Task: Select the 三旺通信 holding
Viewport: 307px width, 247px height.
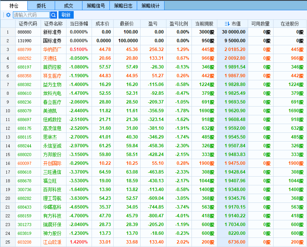Action: pyautogui.click(x=52, y=172)
